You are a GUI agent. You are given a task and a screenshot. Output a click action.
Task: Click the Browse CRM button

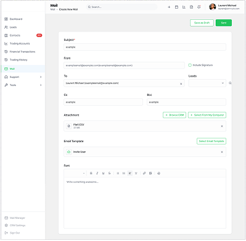174,115
